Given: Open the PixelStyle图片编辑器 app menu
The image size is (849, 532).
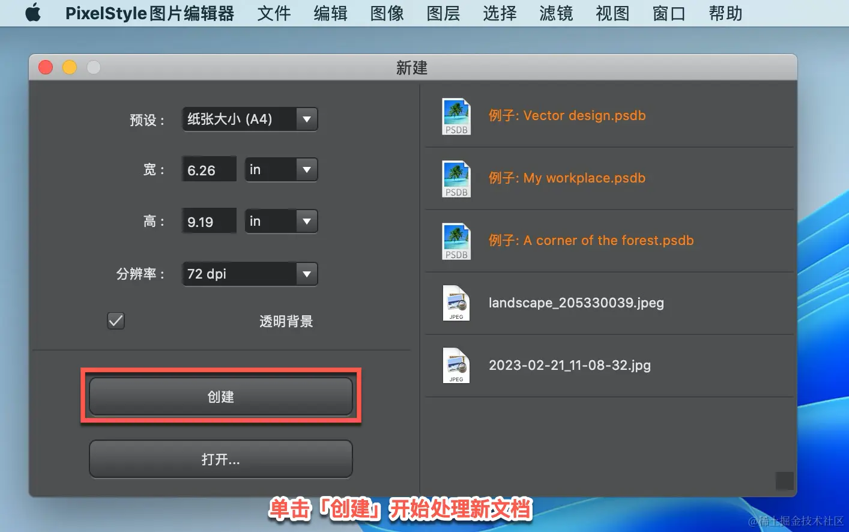Looking at the screenshot, I should point(150,13).
